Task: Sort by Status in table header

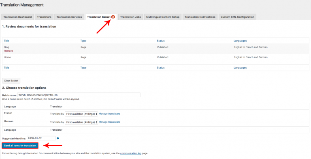Action: pos(161,41)
